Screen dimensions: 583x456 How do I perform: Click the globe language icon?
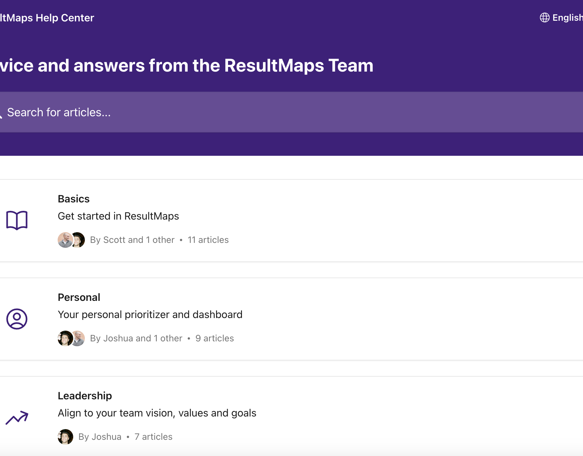544,17
